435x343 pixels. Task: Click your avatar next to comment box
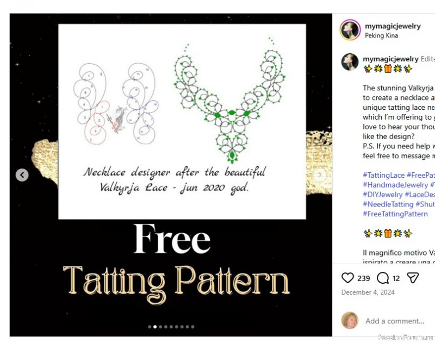(350, 320)
